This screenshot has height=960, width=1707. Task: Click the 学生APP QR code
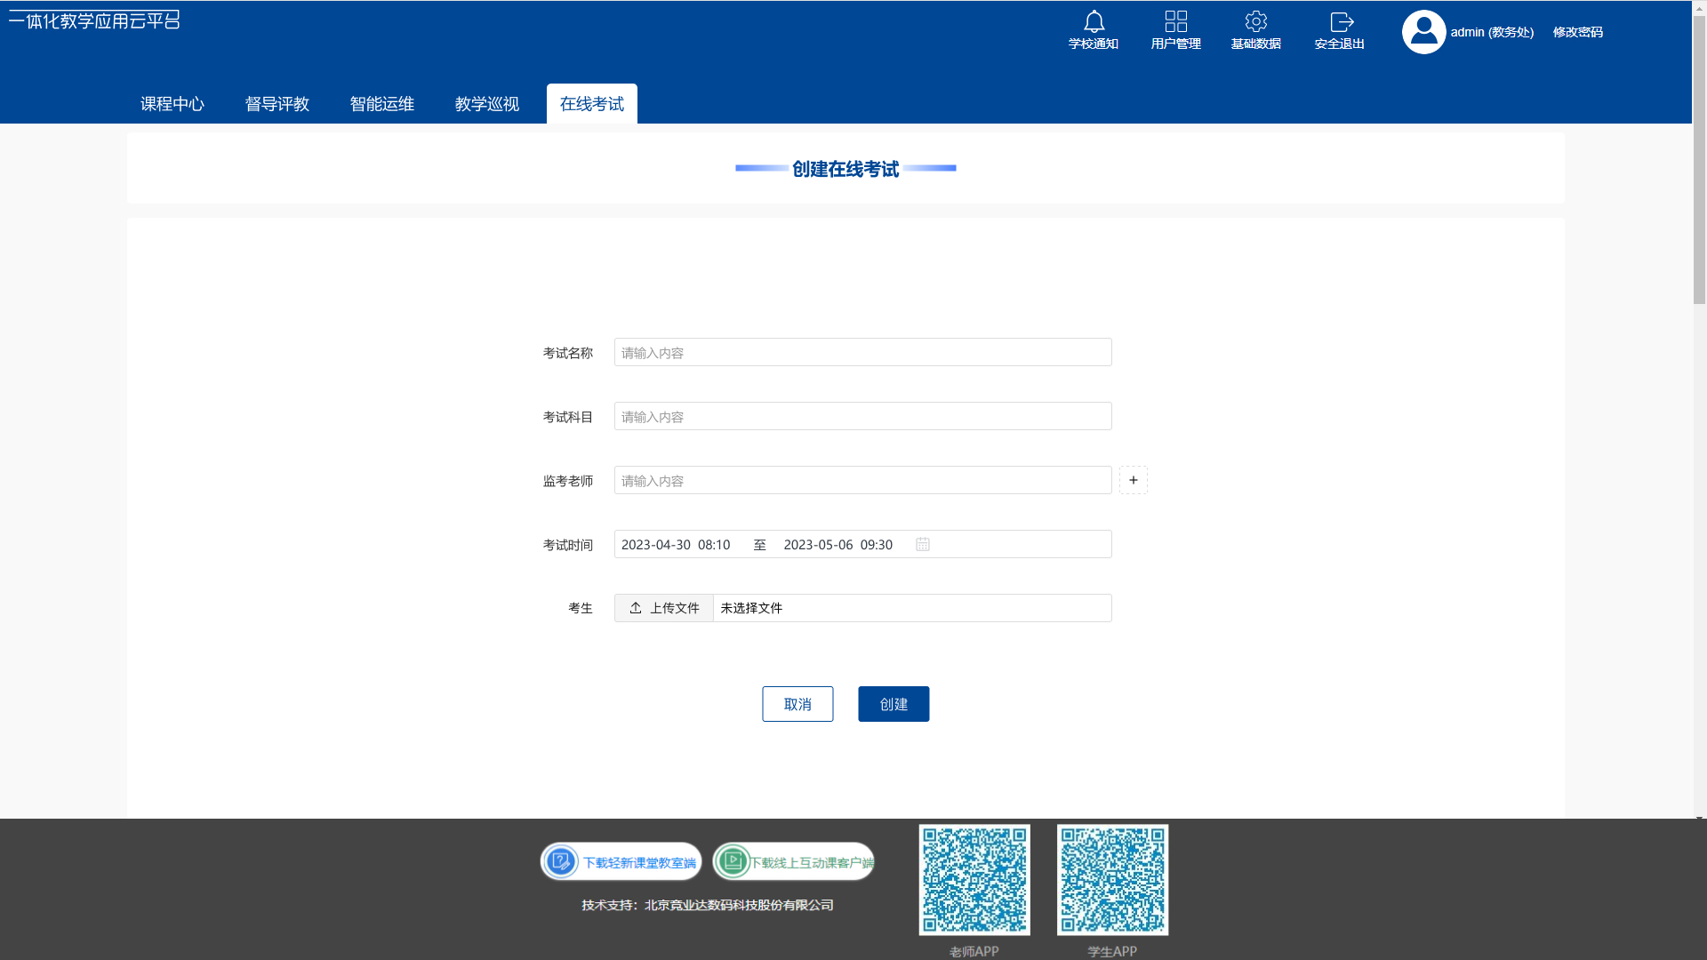pyautogui.click(x=1112, y=880)
